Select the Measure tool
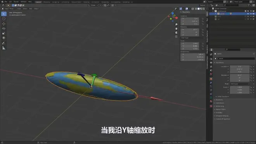256x144 pixels. 4,48
